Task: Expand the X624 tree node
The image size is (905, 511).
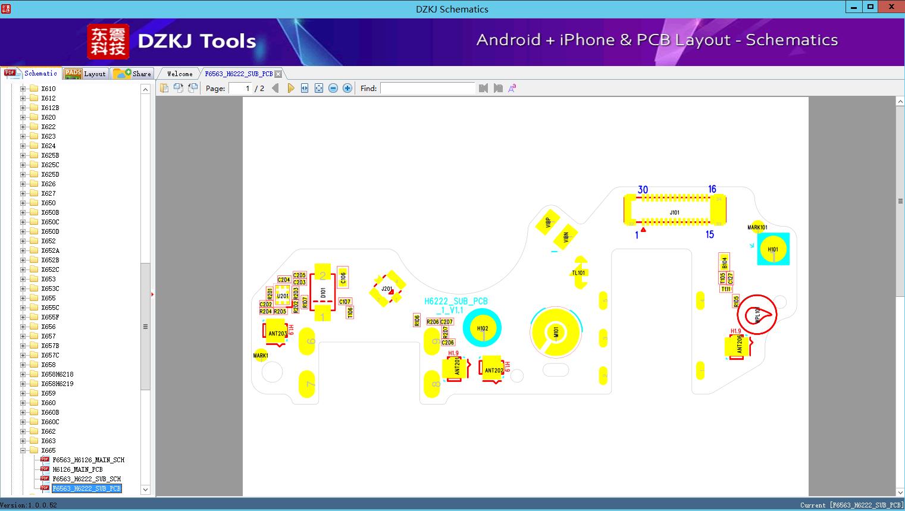Action: tap(23, 146)
